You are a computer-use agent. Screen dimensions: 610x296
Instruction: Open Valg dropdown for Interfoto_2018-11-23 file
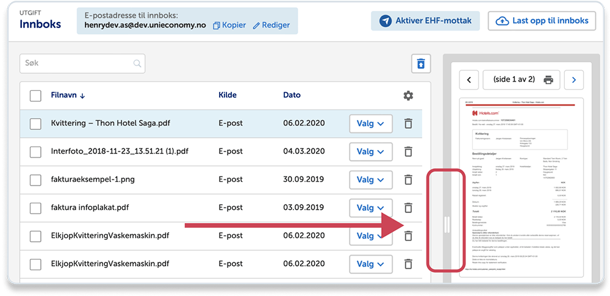[x=370, y=151]
